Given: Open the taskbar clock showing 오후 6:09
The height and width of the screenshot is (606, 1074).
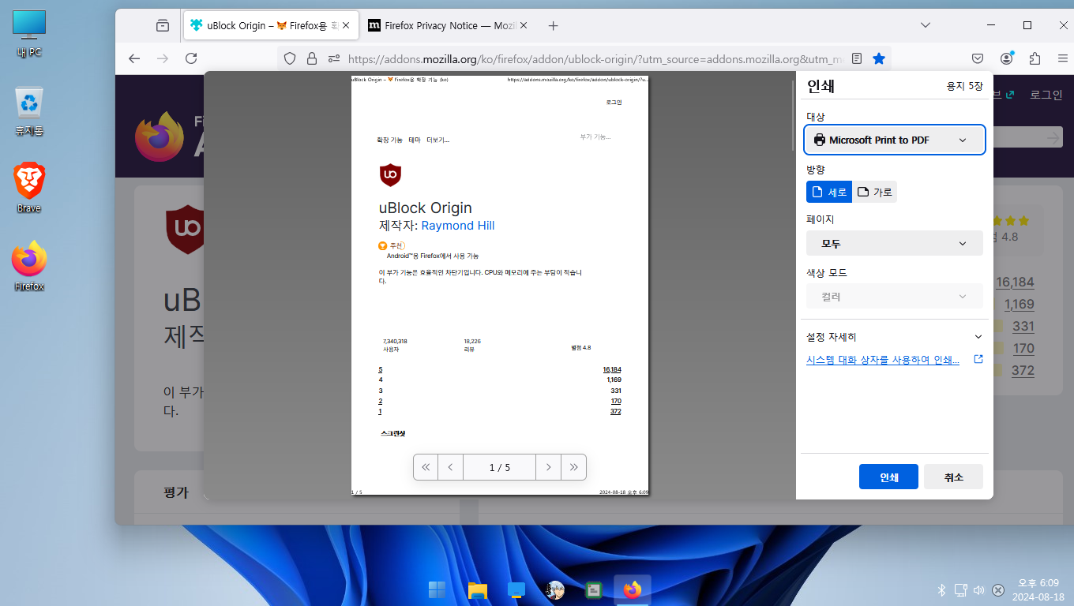Looking at the screenshot, I should point(1038,589).
